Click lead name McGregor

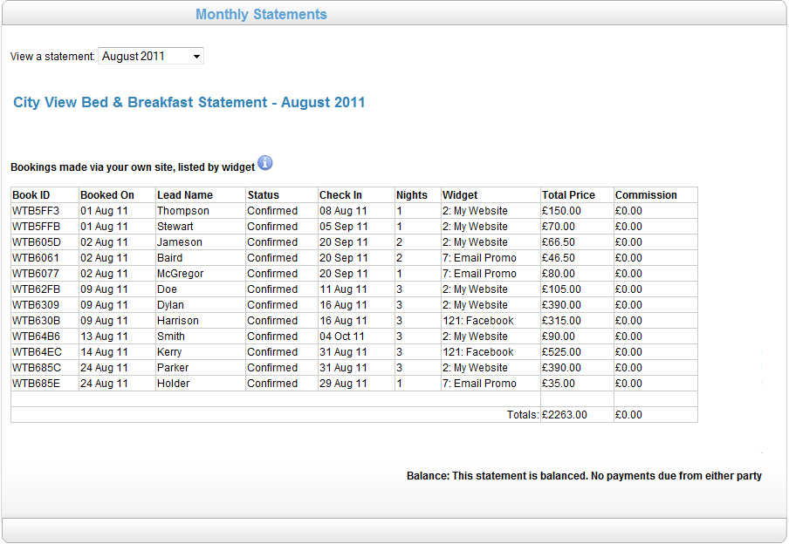click(x=181, y=274)
